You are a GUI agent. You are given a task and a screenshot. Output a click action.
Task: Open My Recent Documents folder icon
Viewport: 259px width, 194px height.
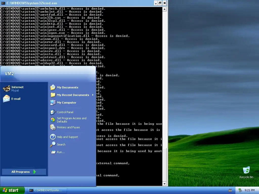[53, 95]
